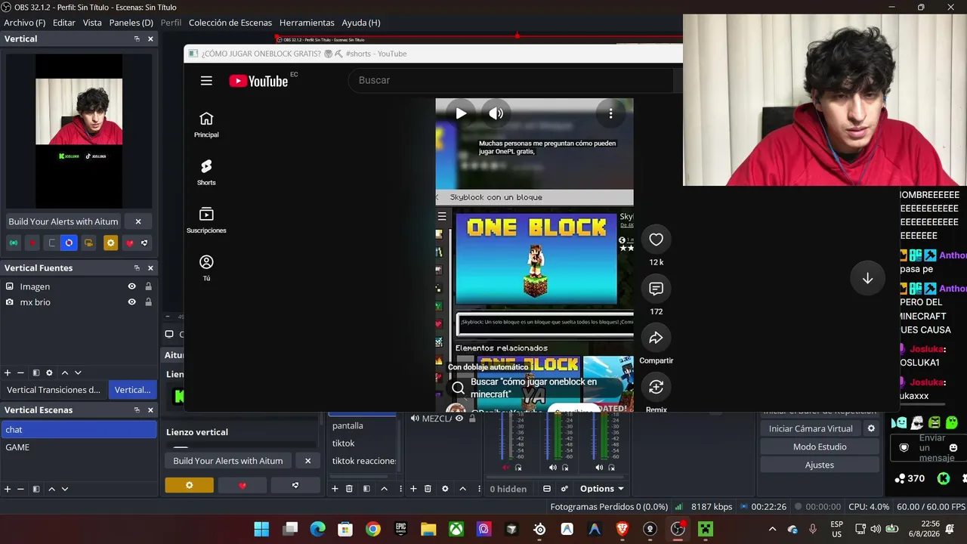Select the tiktok scene
The image size is (967, 544).
(363, 443)
